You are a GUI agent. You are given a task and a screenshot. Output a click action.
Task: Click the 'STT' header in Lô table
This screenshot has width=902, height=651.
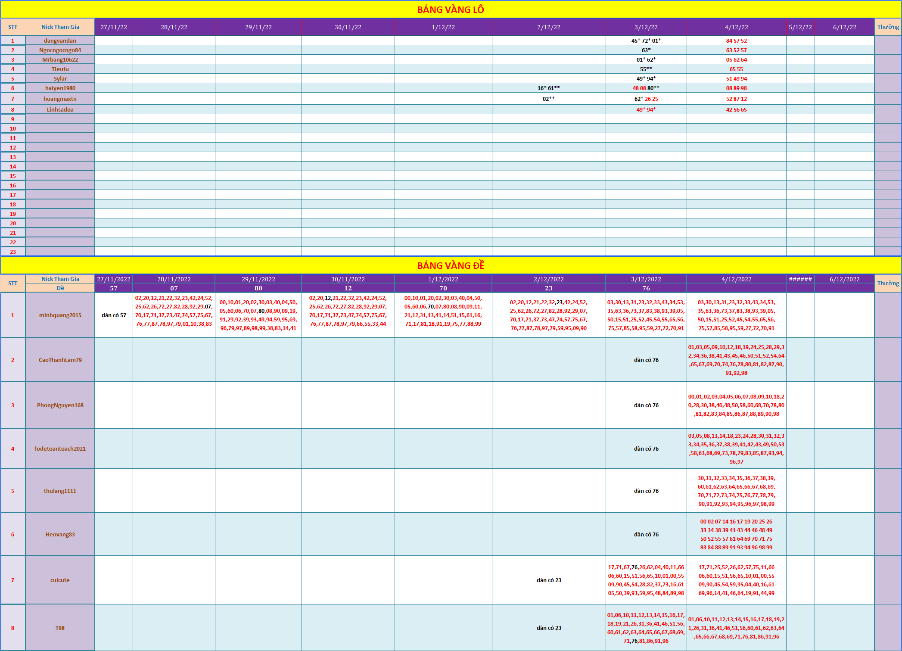click(x=13, y=27)
